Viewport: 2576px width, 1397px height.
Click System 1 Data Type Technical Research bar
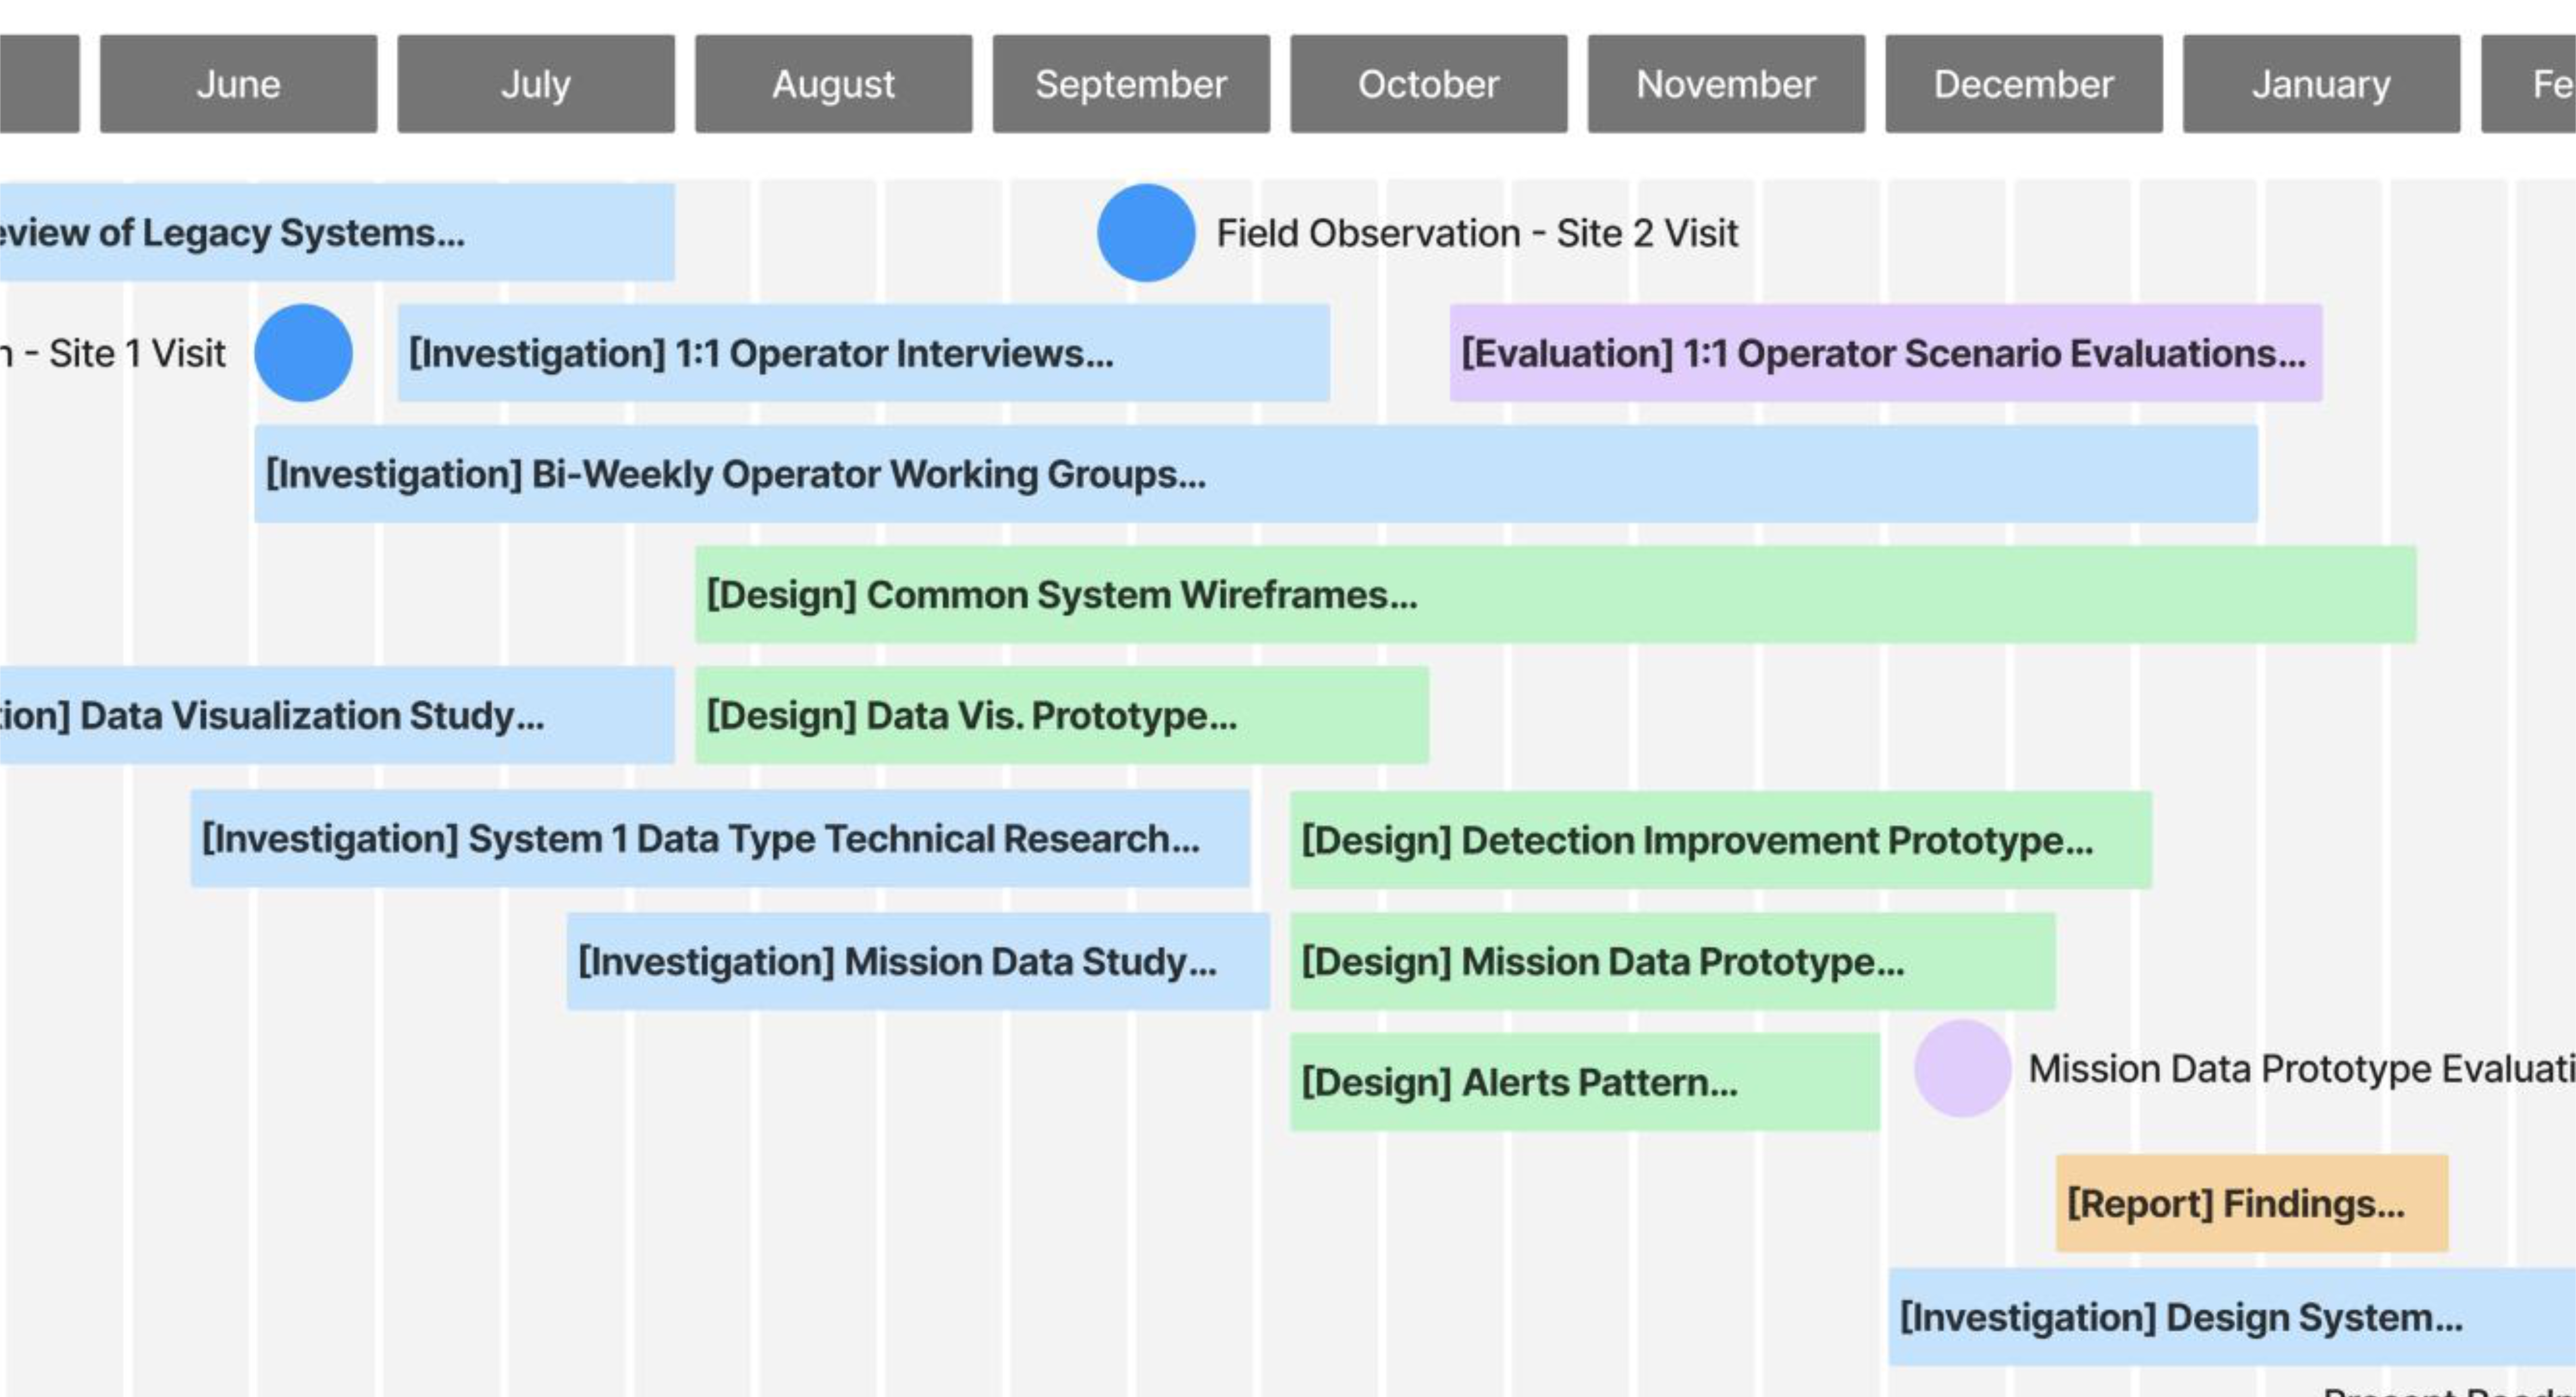click(719, 838)
